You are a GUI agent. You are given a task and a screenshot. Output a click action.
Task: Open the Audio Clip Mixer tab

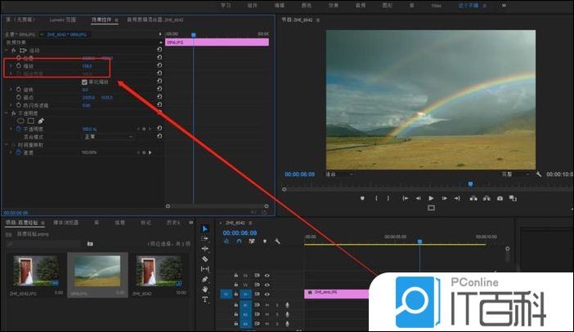coord(155,20)
